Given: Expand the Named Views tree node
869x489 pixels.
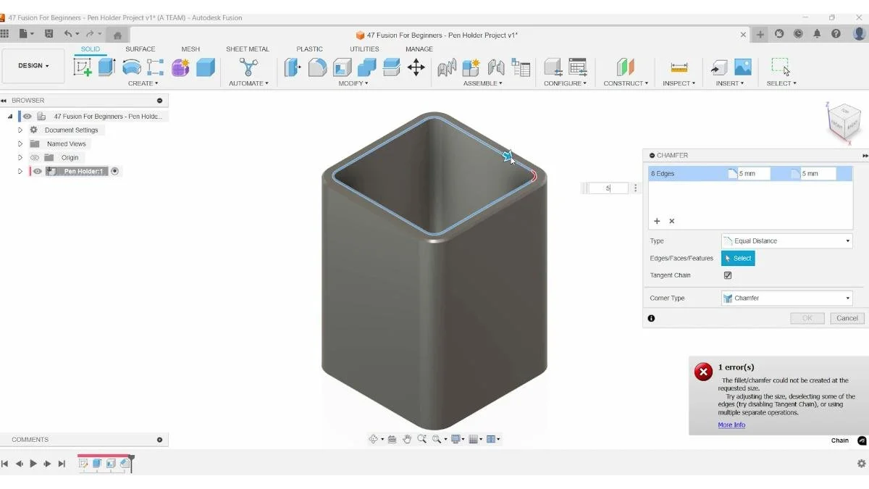Looking at the screenshot, I should pos(20,144).
